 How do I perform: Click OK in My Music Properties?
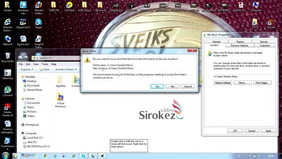click(235, 131)
